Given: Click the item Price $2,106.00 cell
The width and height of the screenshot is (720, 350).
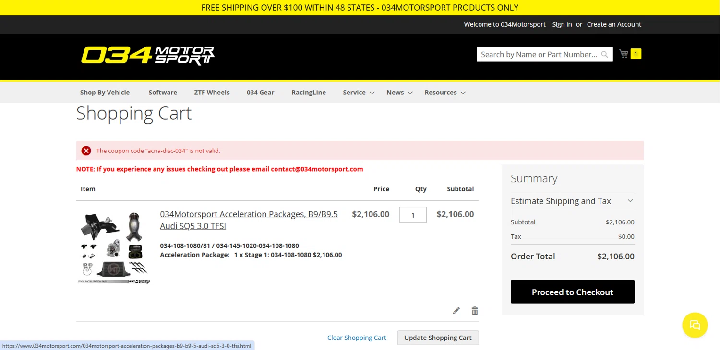Looking at the screenshot, I should click(371, 214).
